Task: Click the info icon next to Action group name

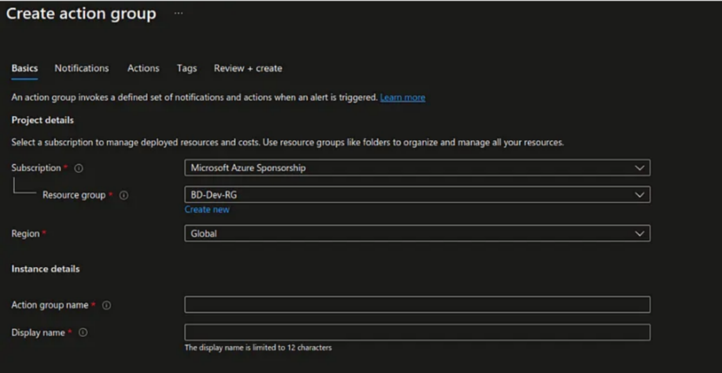Action: (106, 306)
